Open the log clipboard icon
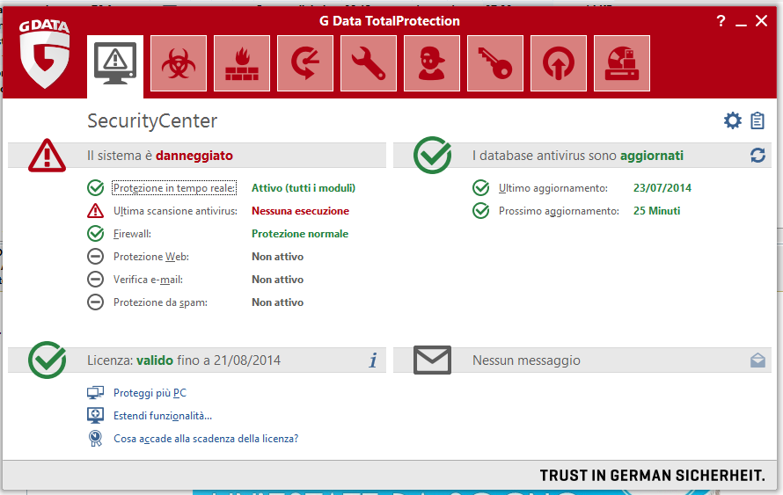The image size is (783, 495). pos(757,120)
